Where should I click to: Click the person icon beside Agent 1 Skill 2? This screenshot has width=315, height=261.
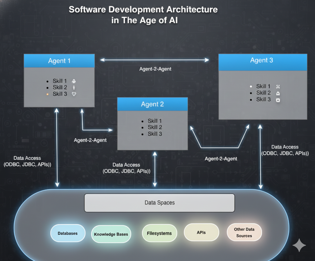pos(74,87)
